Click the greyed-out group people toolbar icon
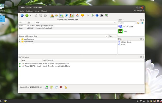The width and height of the screenshot is (162, 103). 46,15
